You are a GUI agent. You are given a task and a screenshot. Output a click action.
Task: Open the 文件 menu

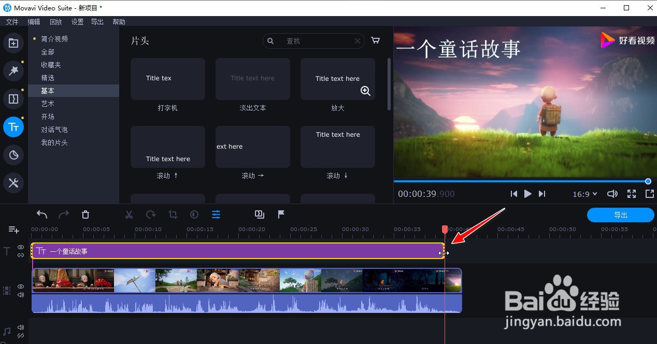[x=12, y=22]
